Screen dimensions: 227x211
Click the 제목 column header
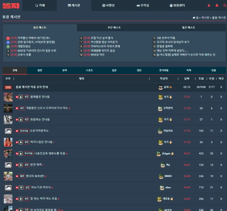coord(81,79)
